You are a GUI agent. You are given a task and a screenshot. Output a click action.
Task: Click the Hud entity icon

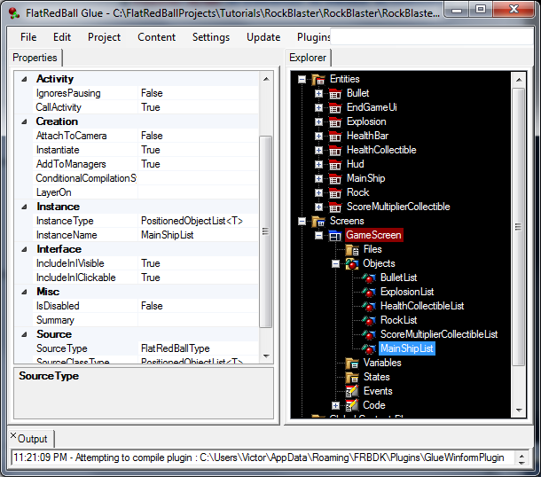point(335,164)
